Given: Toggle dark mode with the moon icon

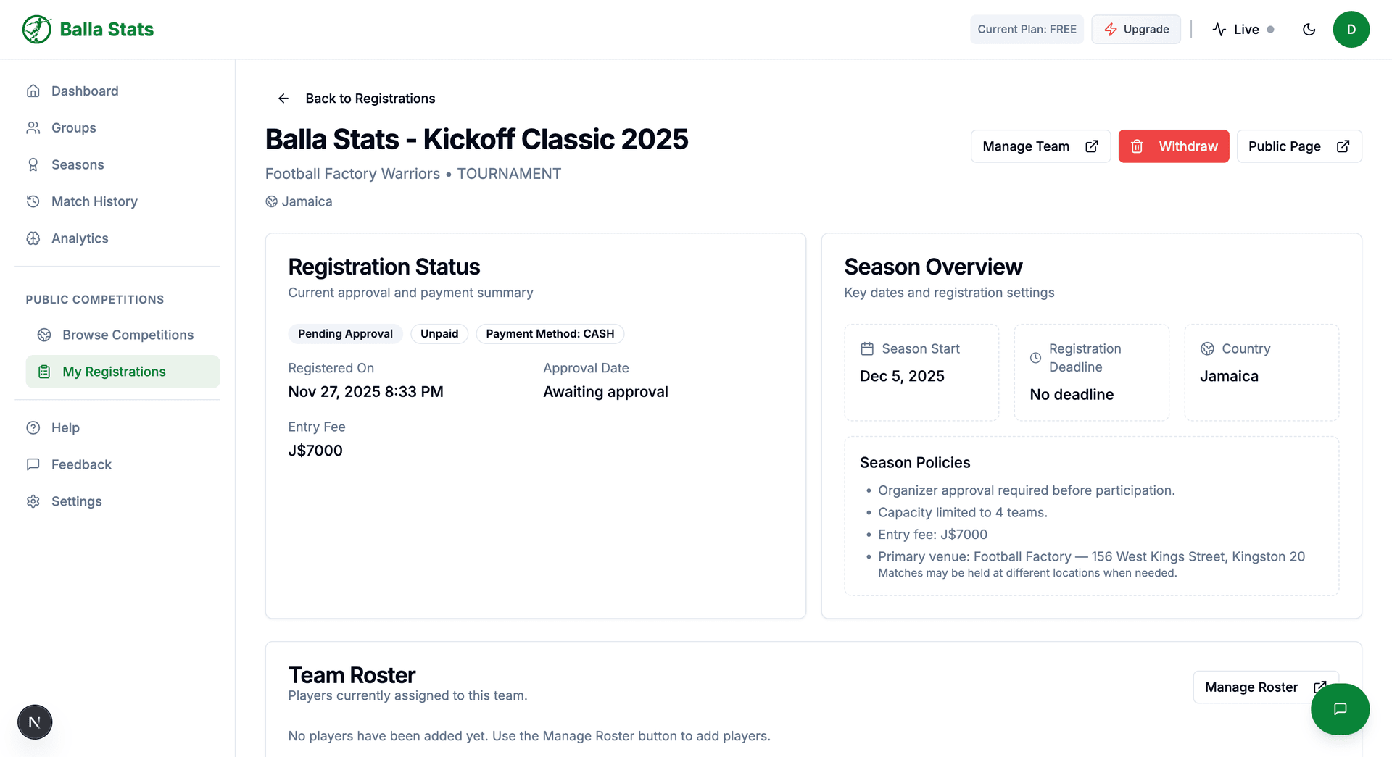Looking at the screenshot, I should [1309, 29].
